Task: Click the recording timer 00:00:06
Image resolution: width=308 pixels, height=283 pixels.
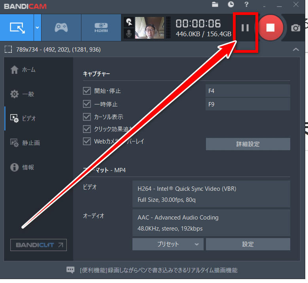Action: (198, 24)
